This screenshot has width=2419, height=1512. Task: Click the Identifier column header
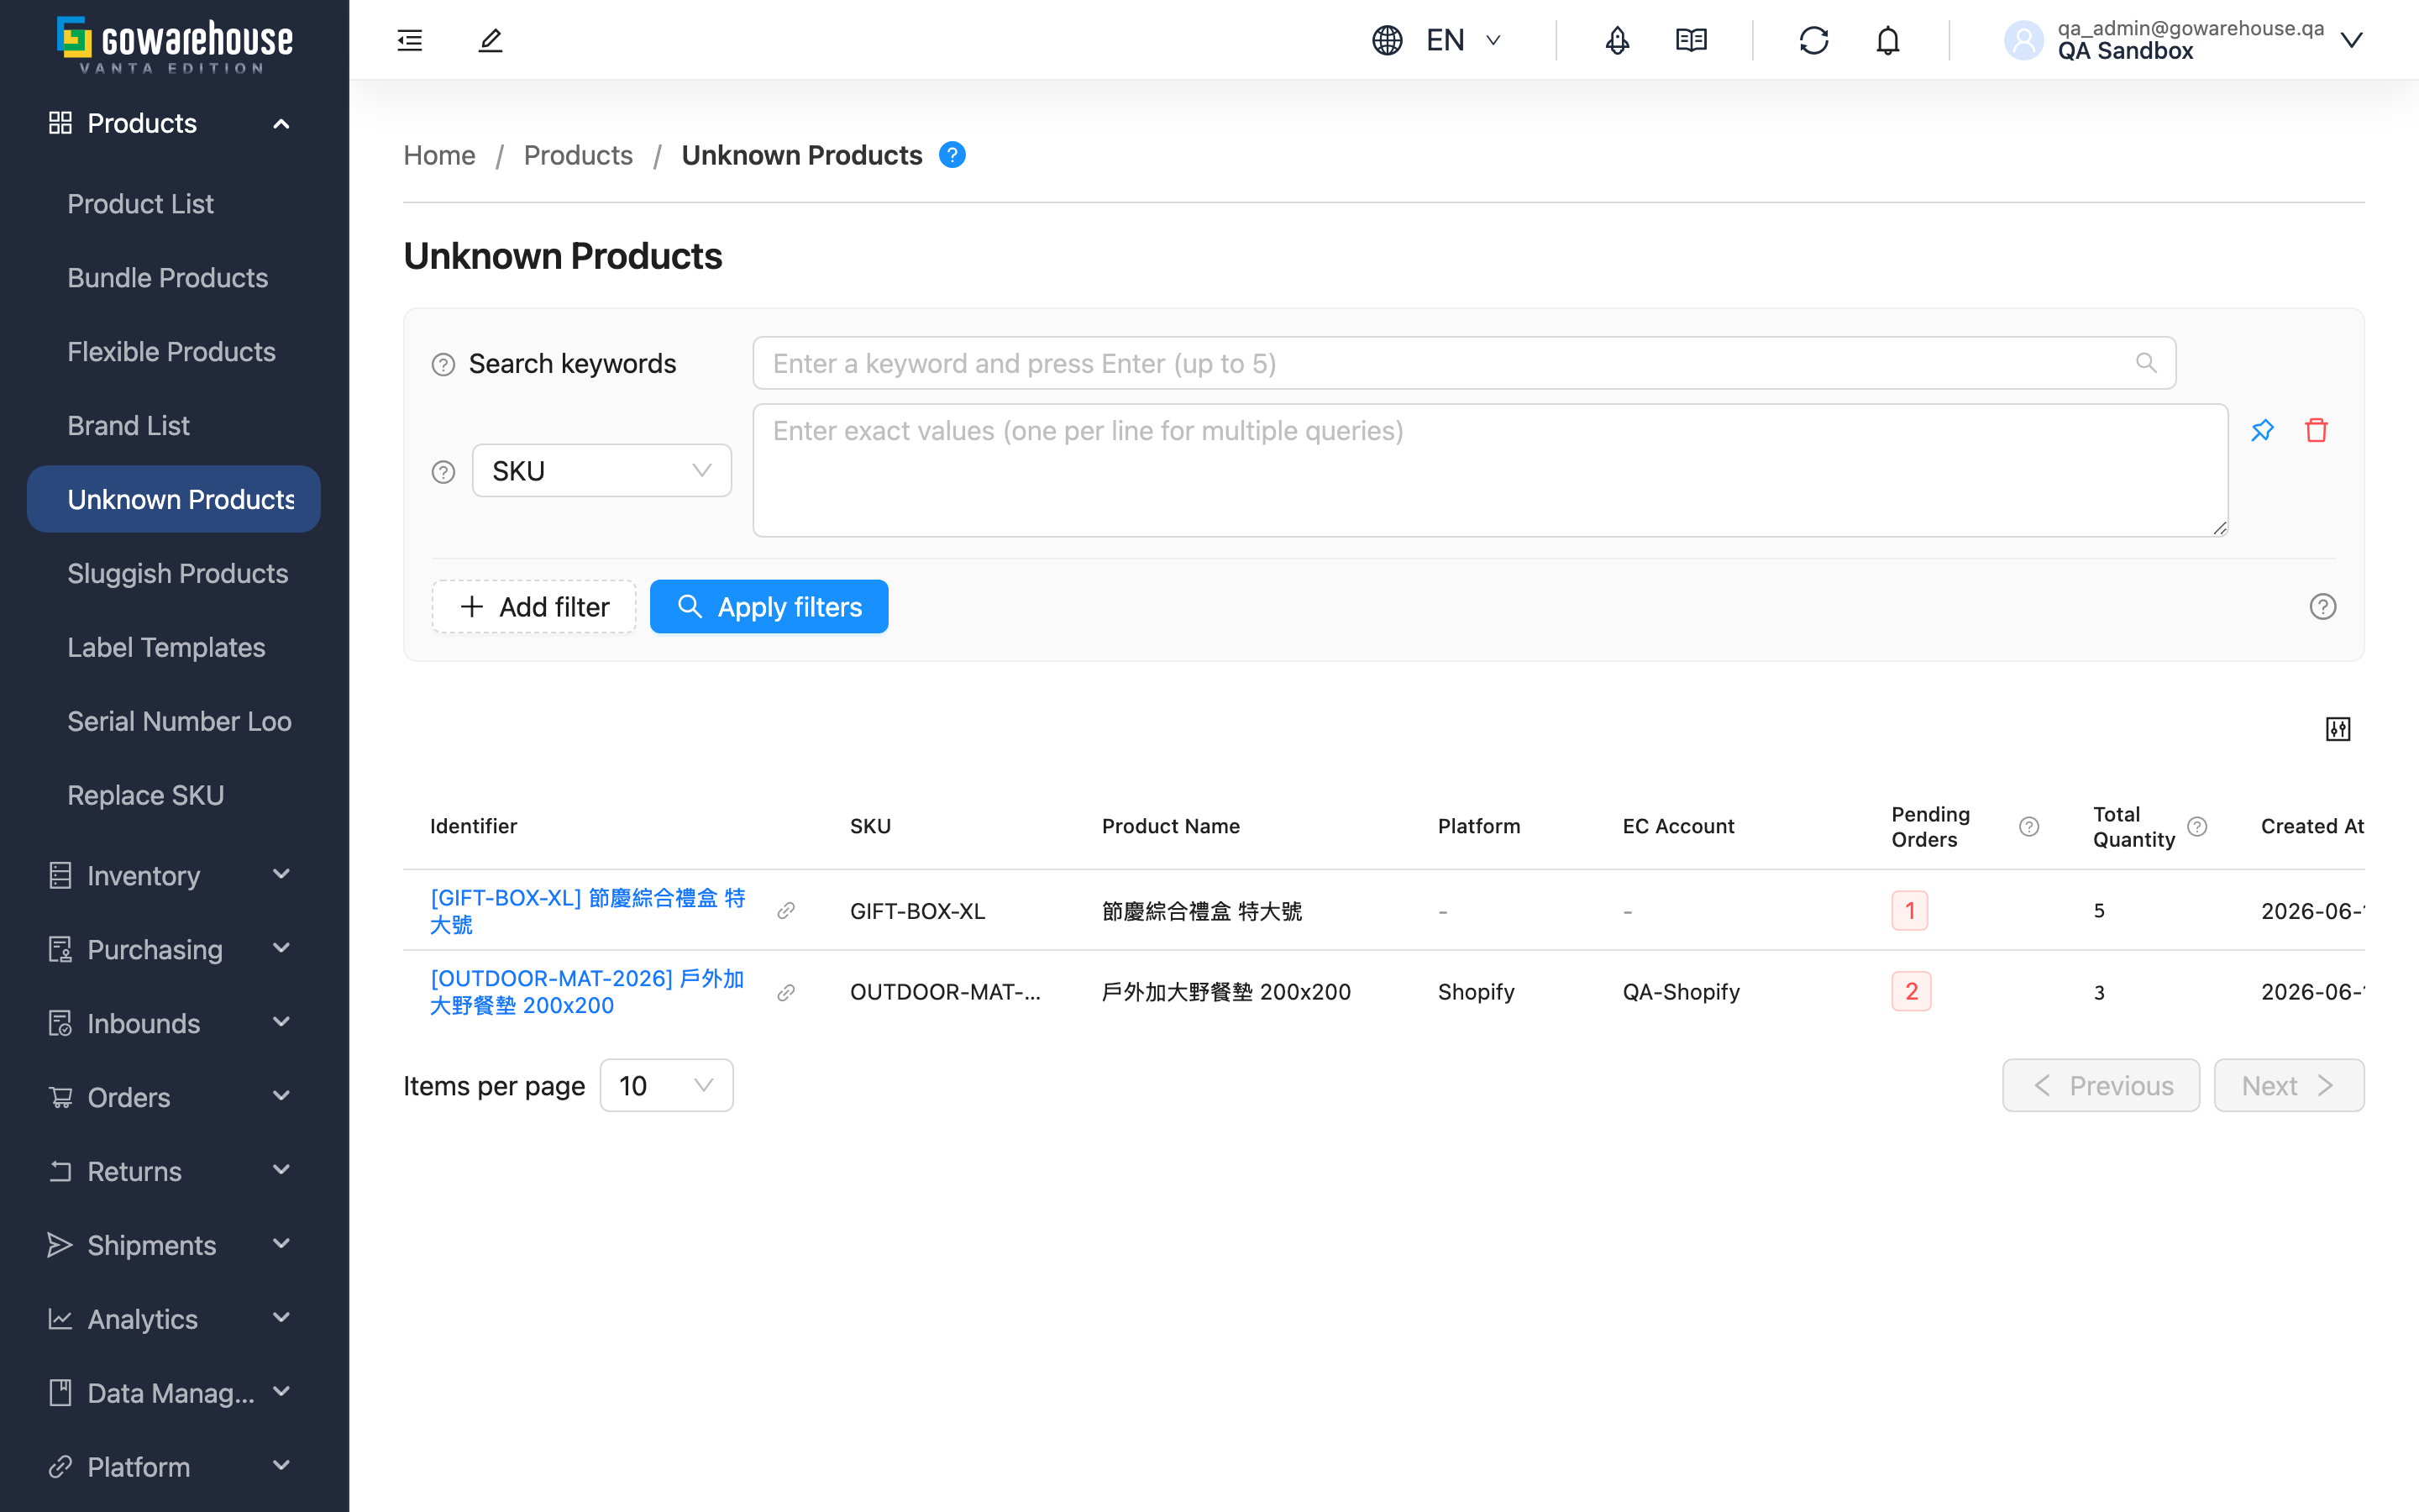(473, 826)
